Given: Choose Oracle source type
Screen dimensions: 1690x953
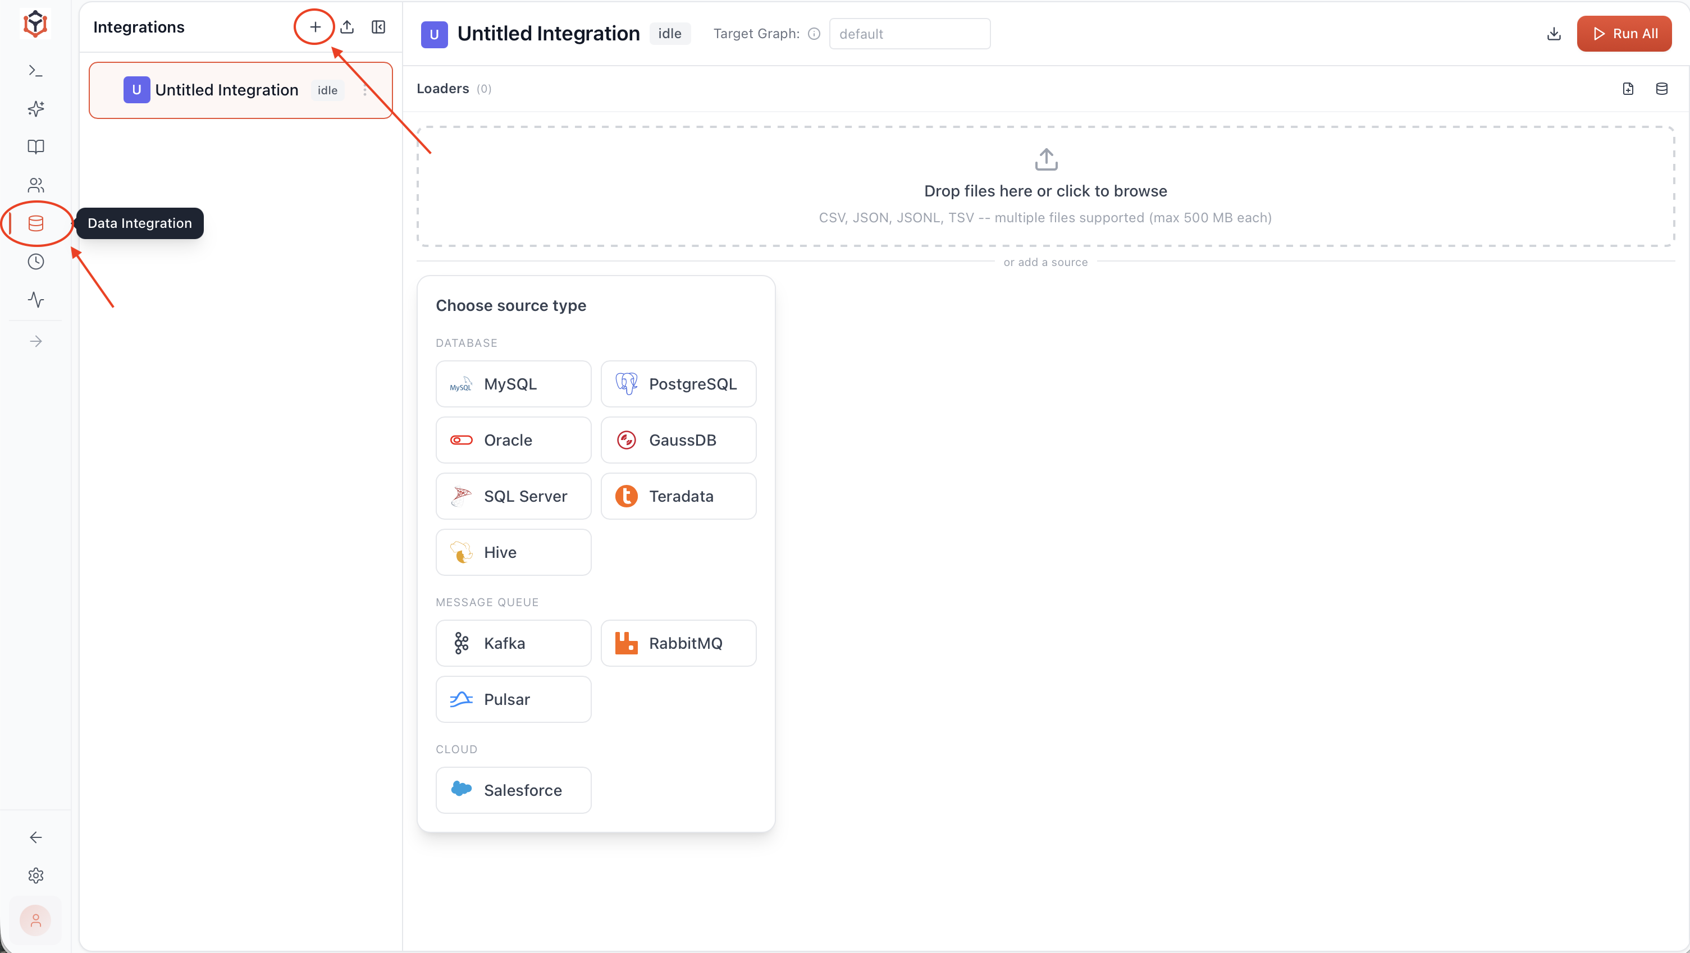Looking at the screenshot, I should tap(513, 440).
